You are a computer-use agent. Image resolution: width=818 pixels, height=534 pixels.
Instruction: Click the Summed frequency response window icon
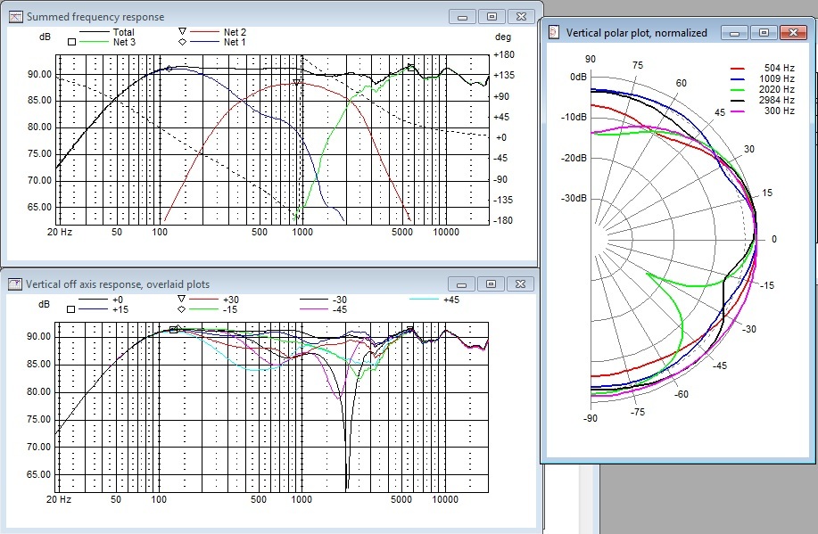(15, 17)
